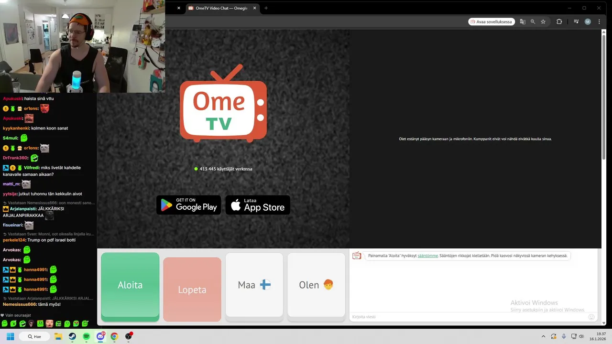The width and height of the screenshot is (612, 344).
Task: Open the browser extensions puzzle icon
Action: 559,21
